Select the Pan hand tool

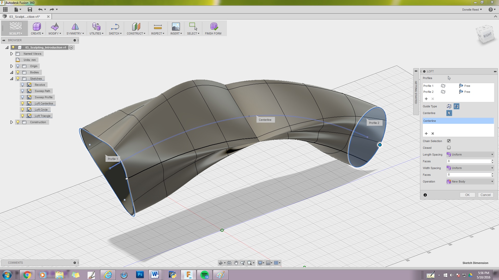click(236, 263)
